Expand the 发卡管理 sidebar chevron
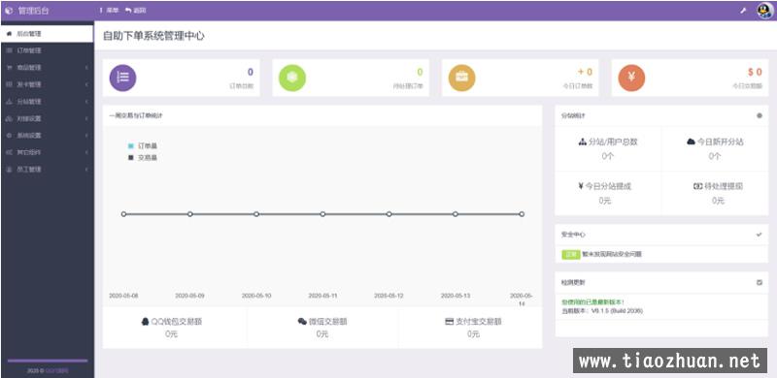Image resolution: width=777 pixels, height=378 pixels. click(x=86, y=84)
